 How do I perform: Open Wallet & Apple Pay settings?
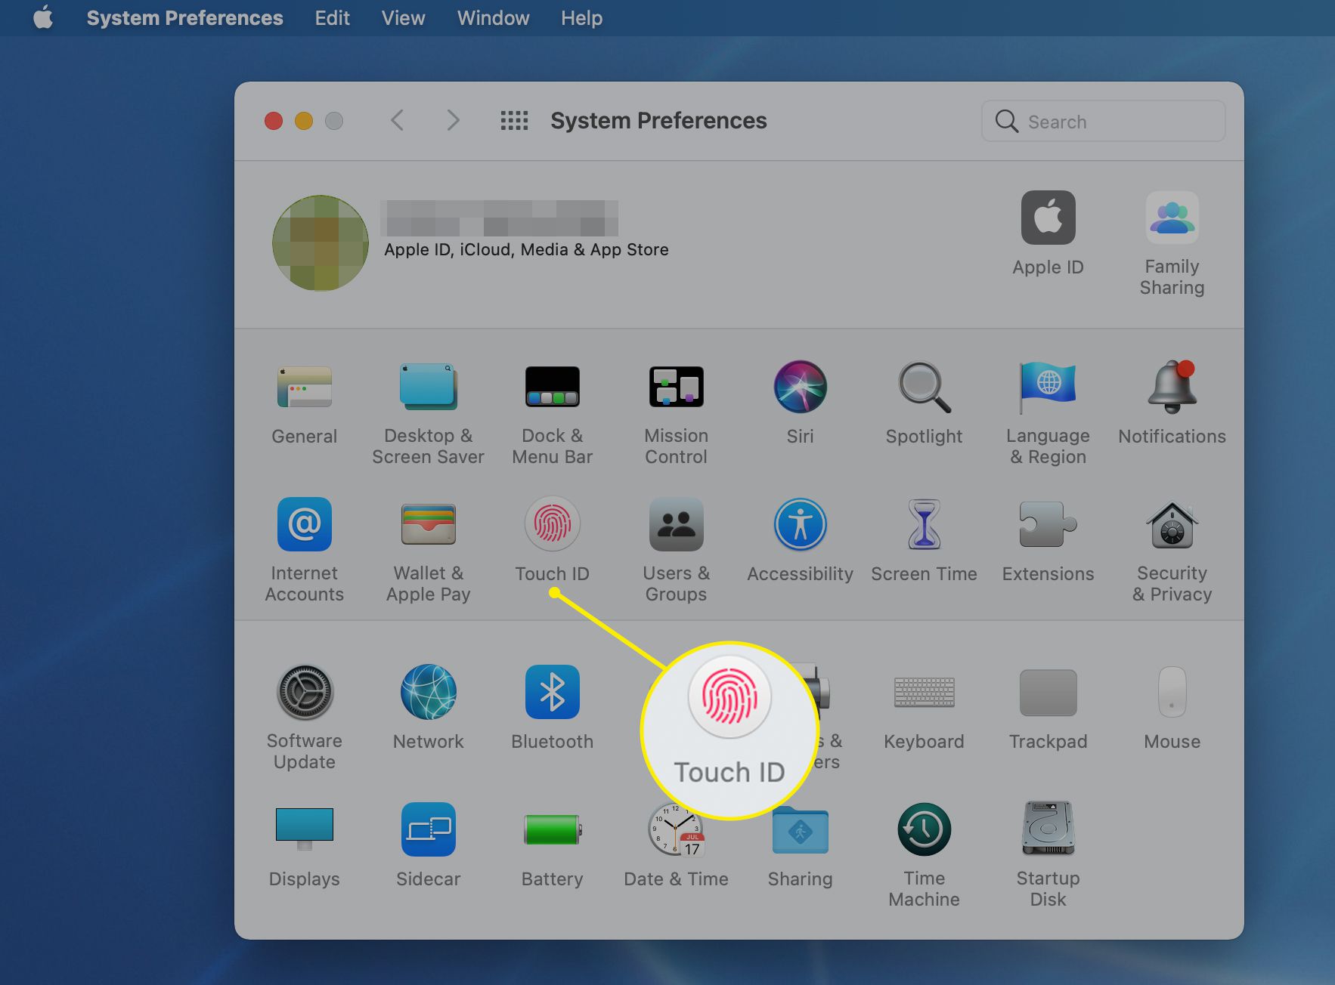coord(428,524)
